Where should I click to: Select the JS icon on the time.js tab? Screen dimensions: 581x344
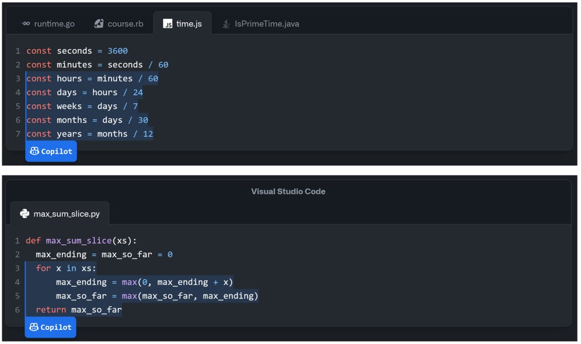click(167, 24)
